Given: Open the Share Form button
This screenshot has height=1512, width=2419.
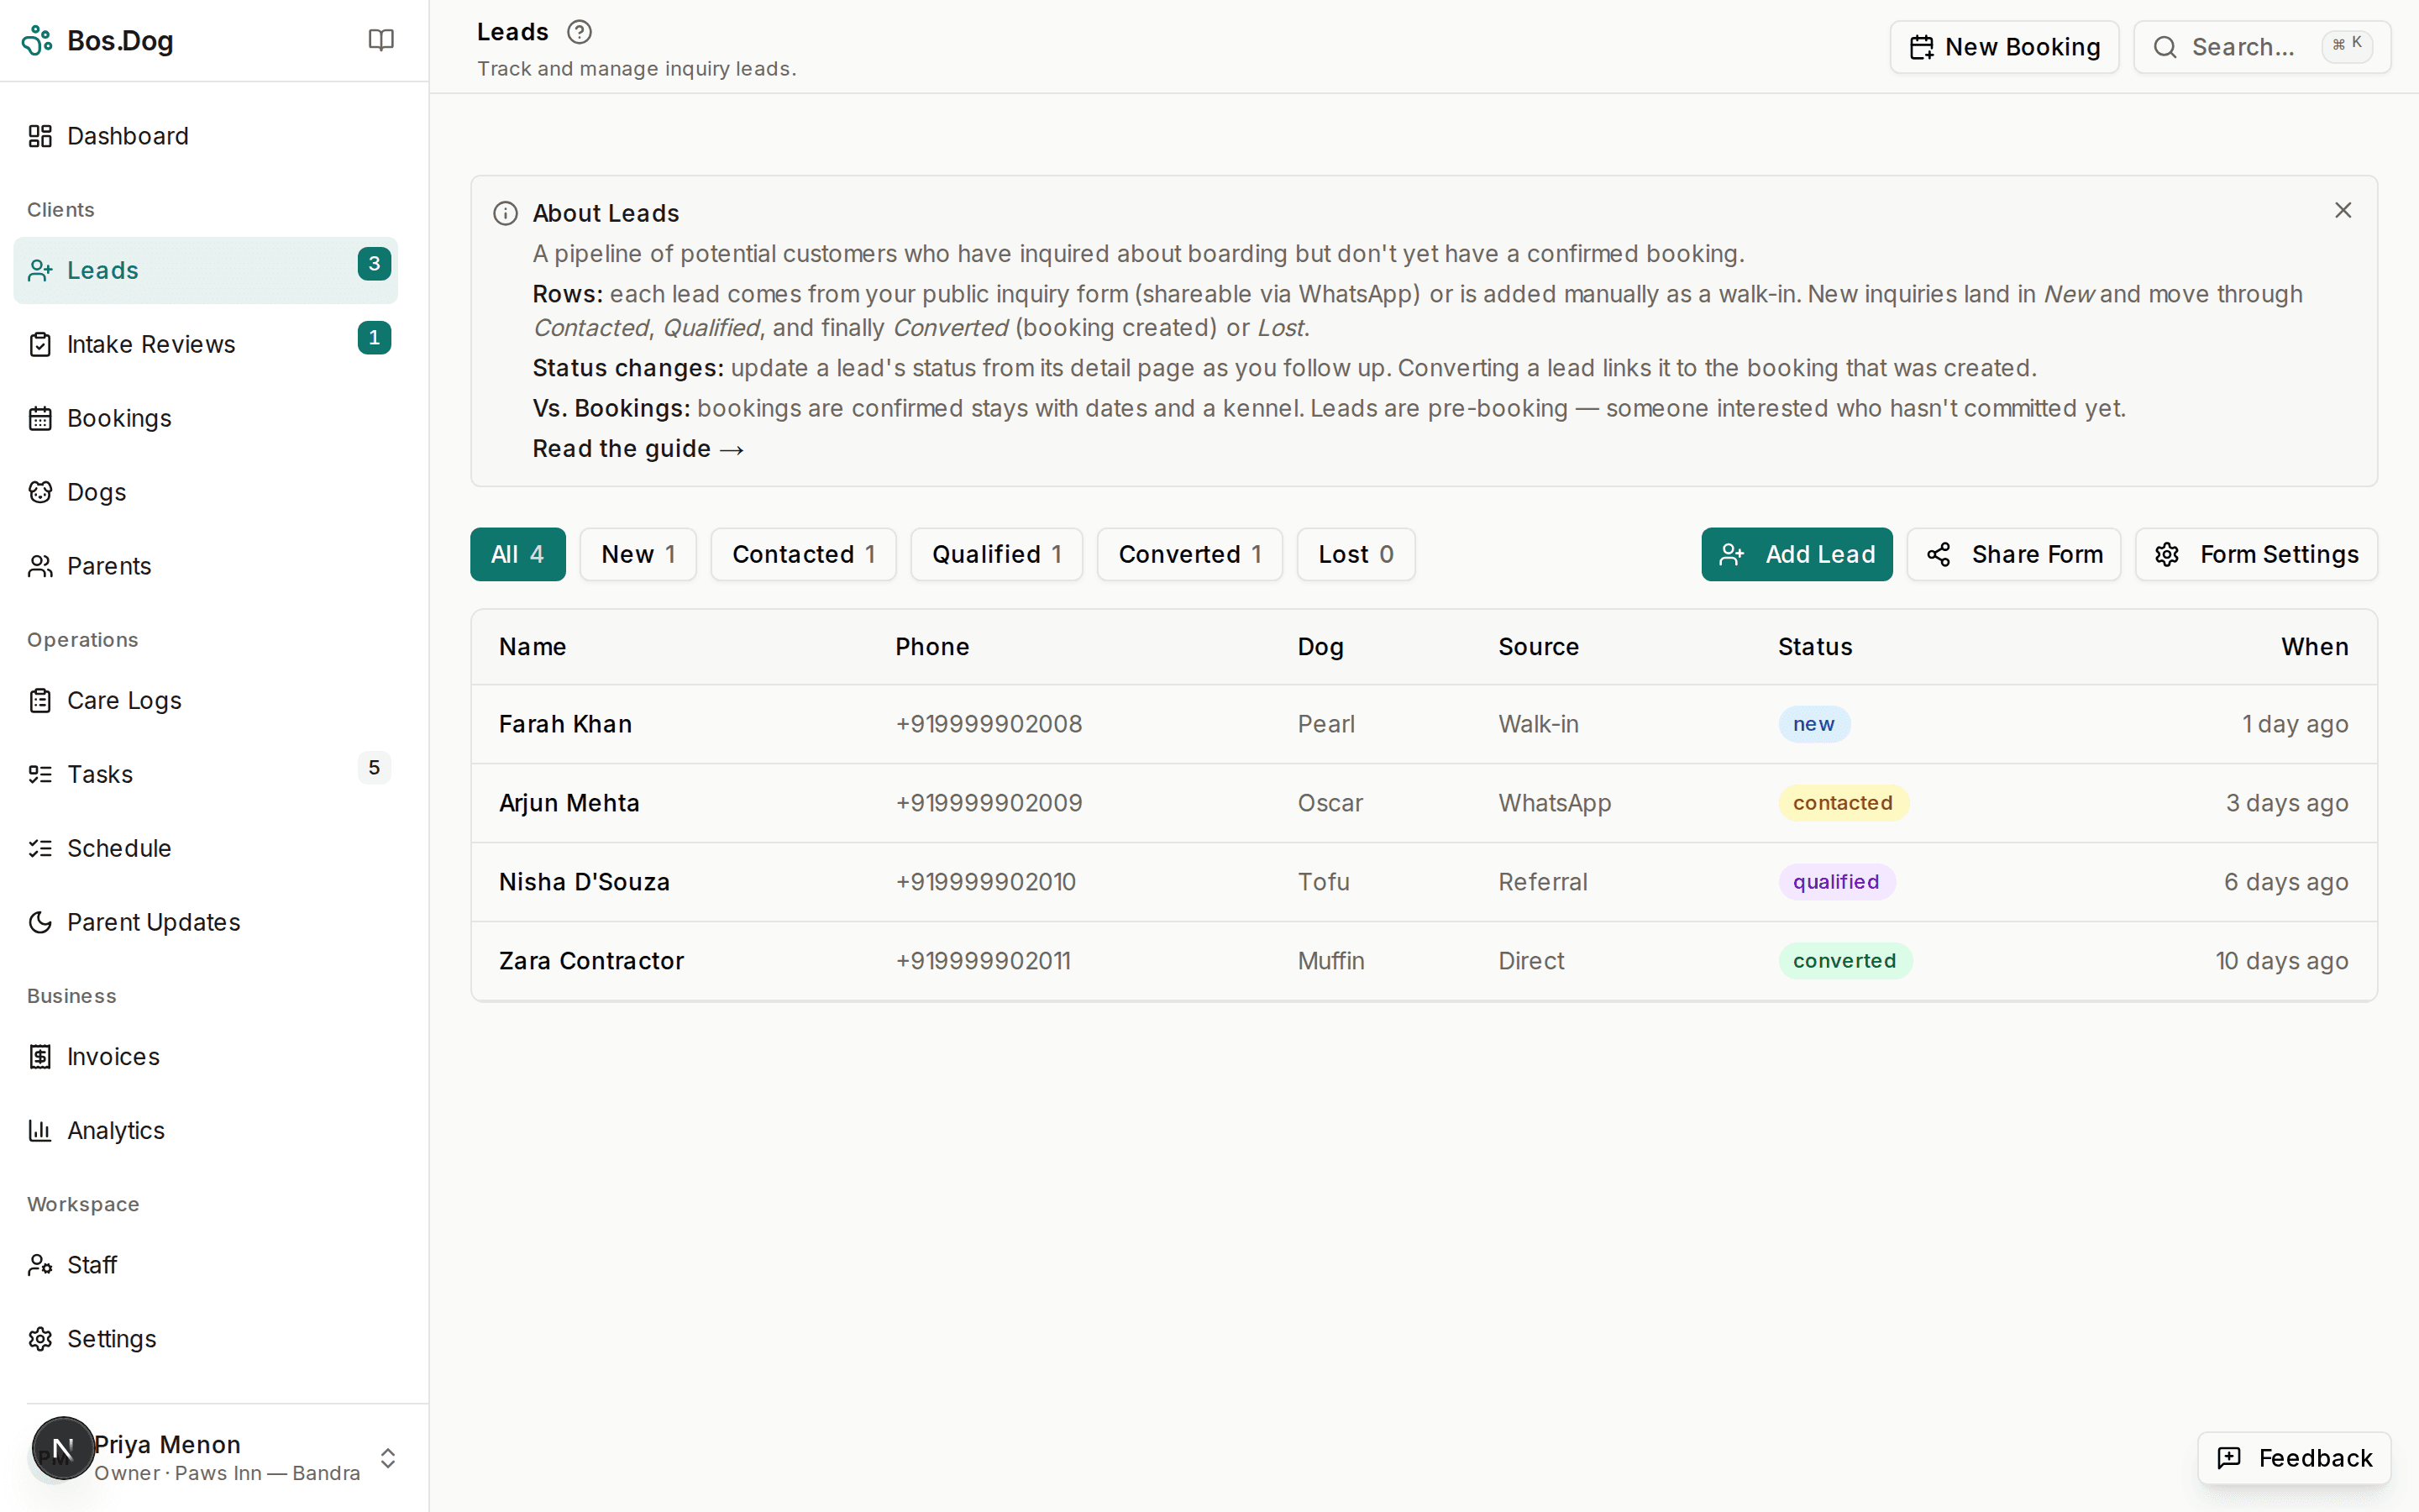Looking at the screenshot, I should (2013, 554).
